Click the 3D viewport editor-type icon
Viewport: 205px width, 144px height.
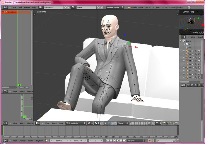tap(37, 123)
